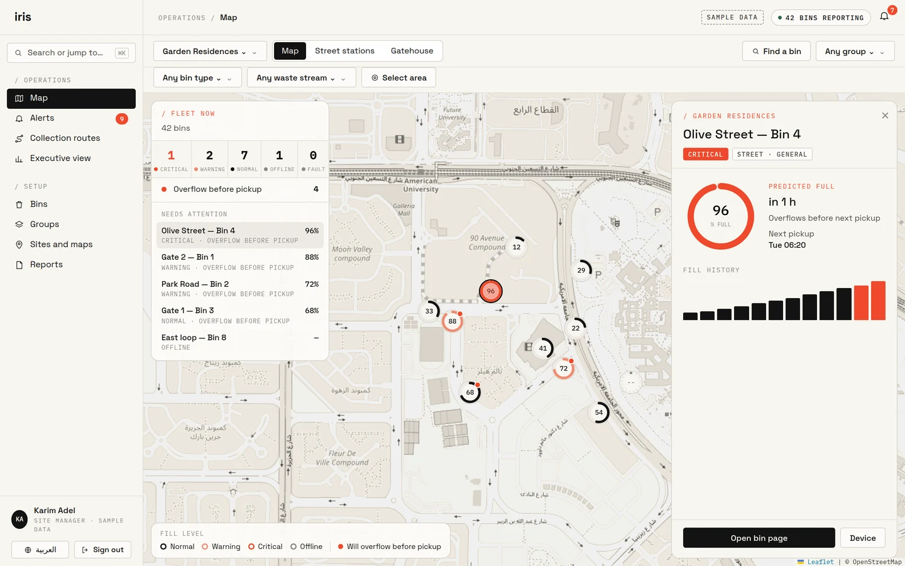Open the Any waste stream dropdown
This screenshot has height=566, width=905.
tap(302, 78)
